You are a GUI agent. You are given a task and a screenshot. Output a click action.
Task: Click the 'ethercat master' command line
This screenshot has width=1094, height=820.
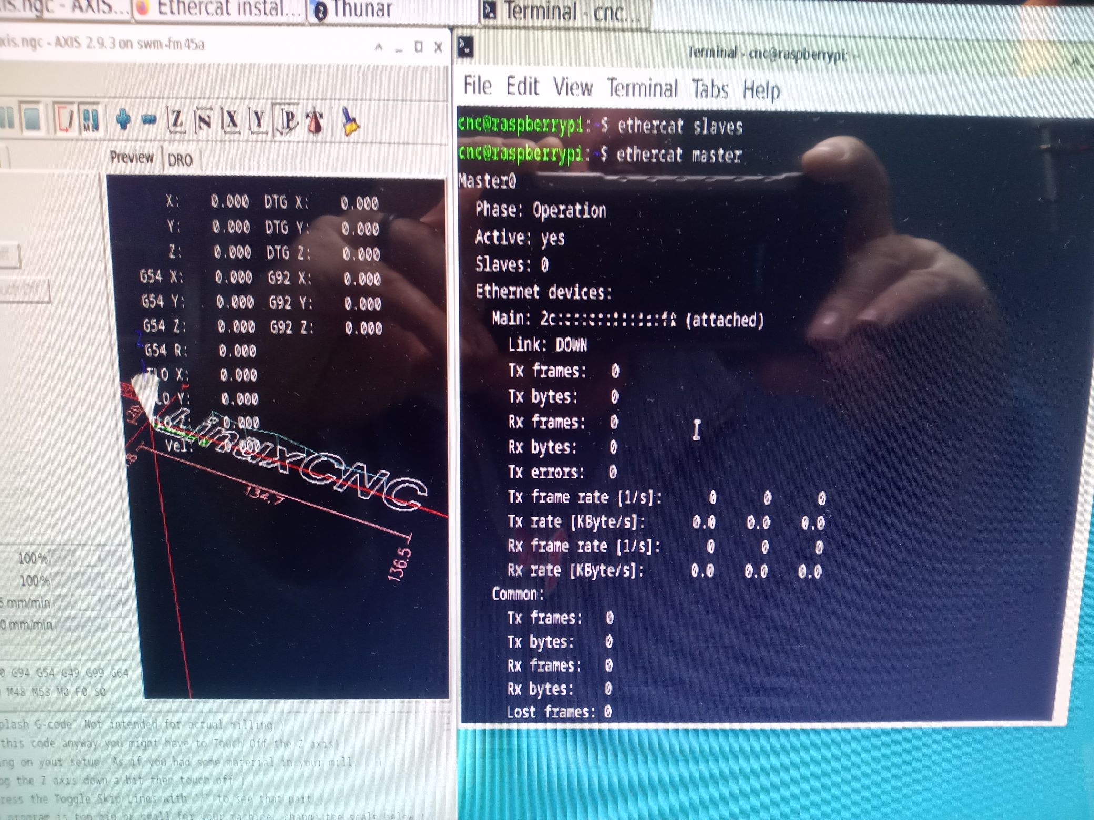(x=600, y=154)
